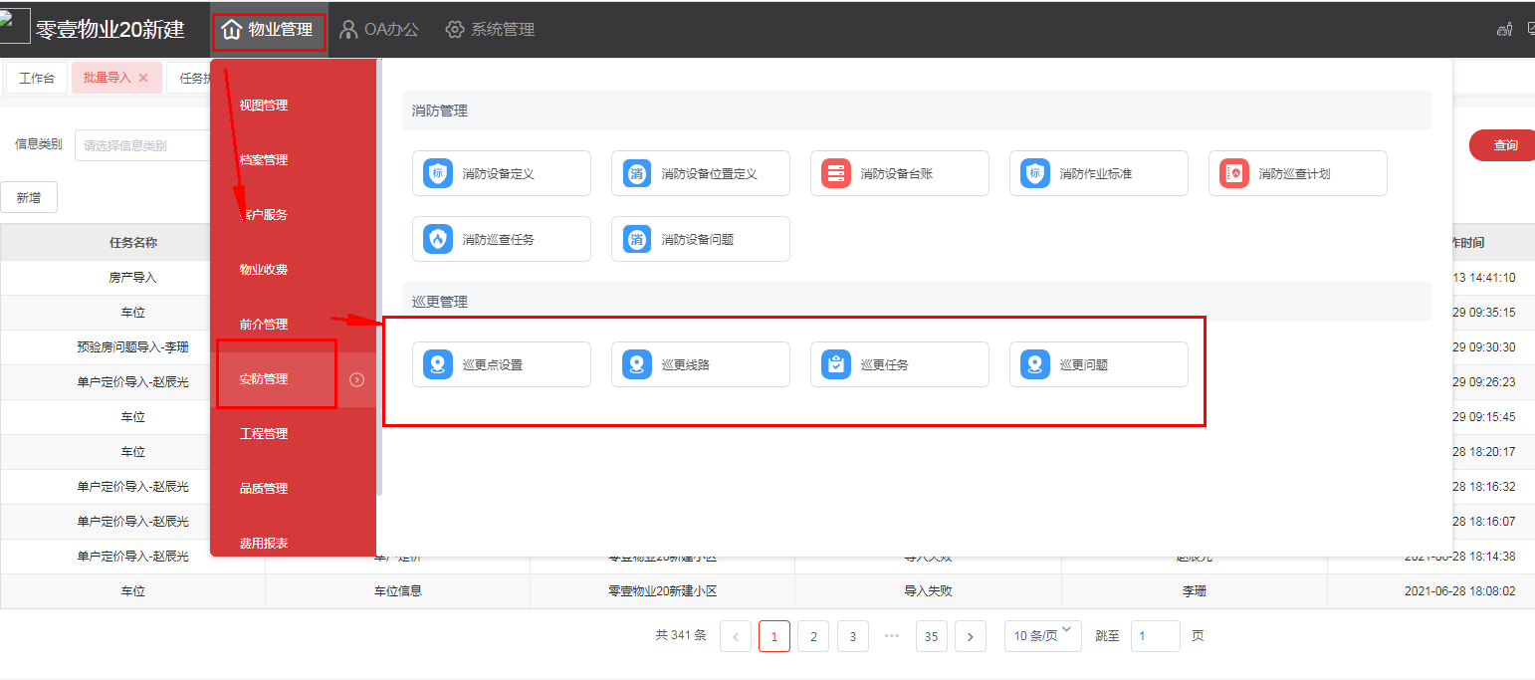Go to page 2
1535x680 pixels.
pos(813,636)
